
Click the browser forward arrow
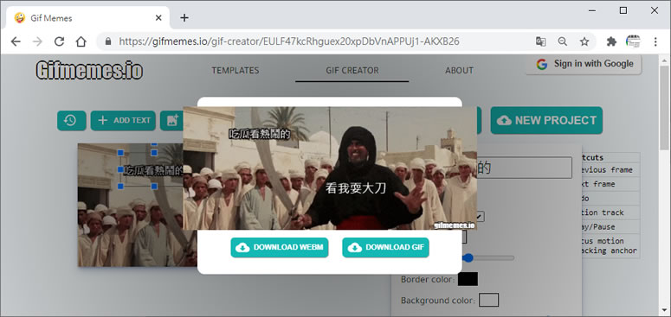[37, 41]
